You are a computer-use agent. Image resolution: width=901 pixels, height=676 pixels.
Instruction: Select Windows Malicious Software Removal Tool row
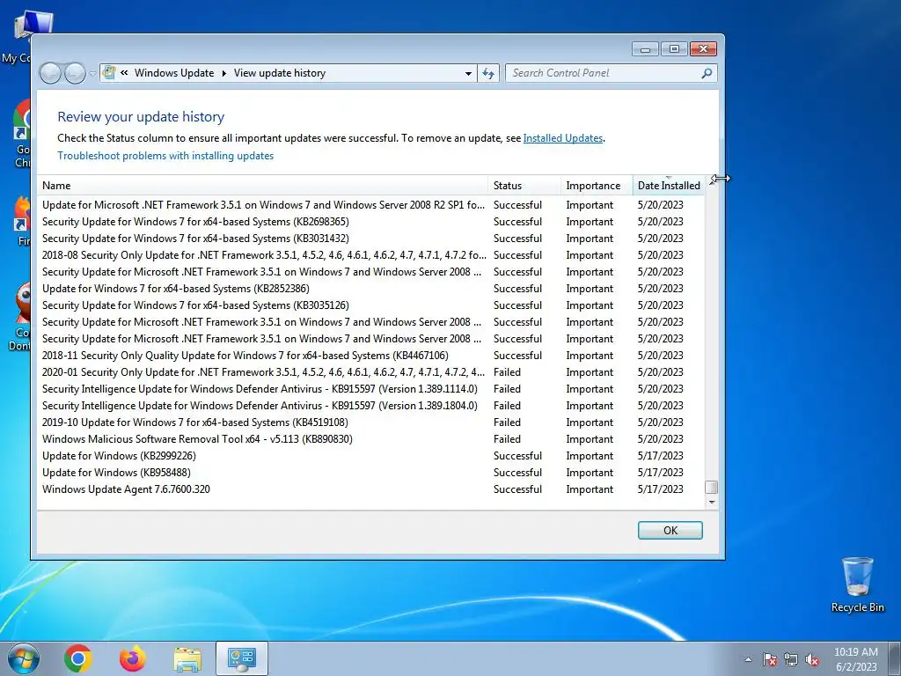point(370,439)
